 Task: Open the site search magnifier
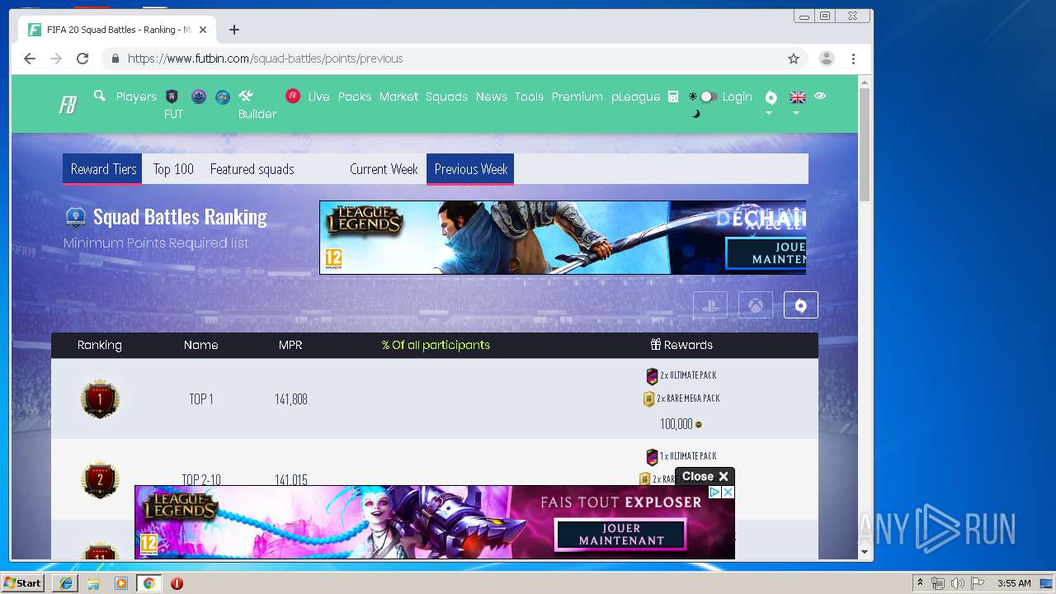(100, 96)
